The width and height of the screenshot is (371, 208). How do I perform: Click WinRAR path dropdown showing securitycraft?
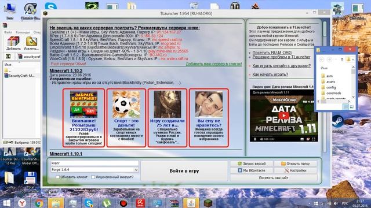pyautogui.click(x=29, y=57)
